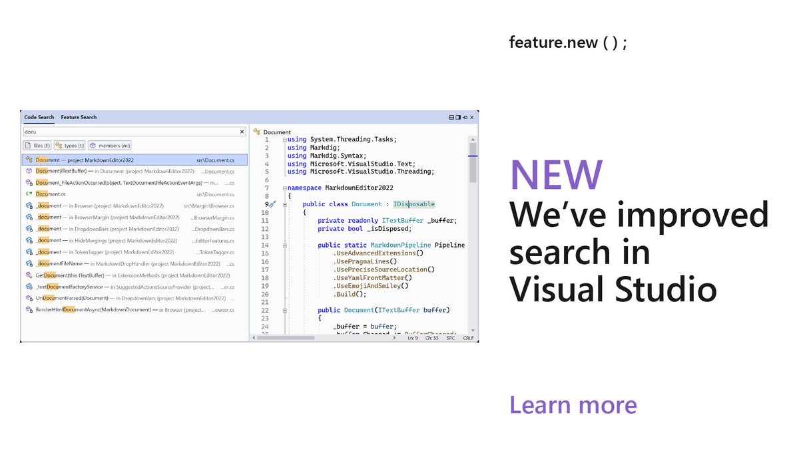Viewport: 799px width, 449px height.
Task: Click the field icon next to _document in Browser
Action: click(x=28, y=206)
